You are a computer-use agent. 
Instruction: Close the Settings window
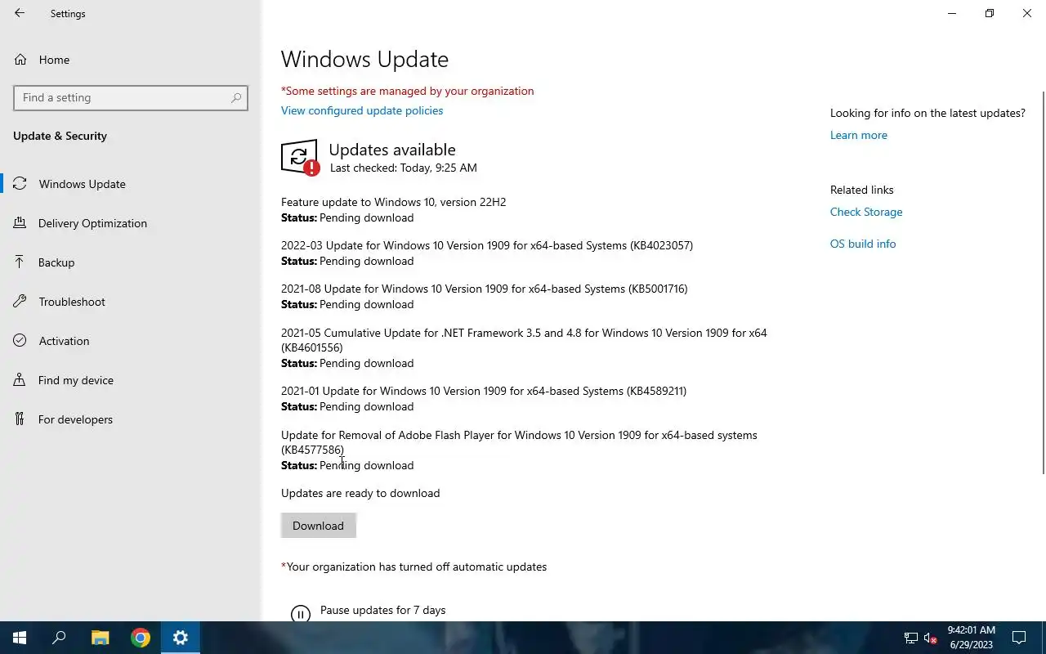[x=1027, y=13]
